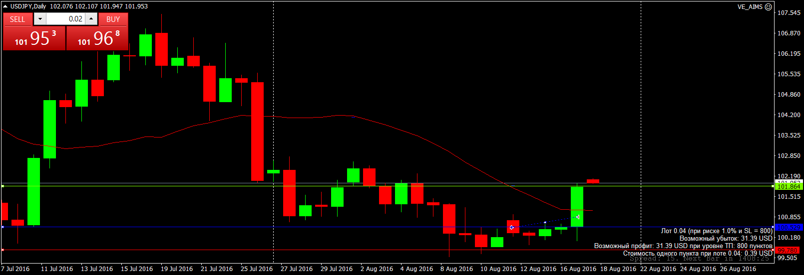Sell at the 101.953 bid price tile
This screenshot has width=804, height=275.
[x=34, y=38]
